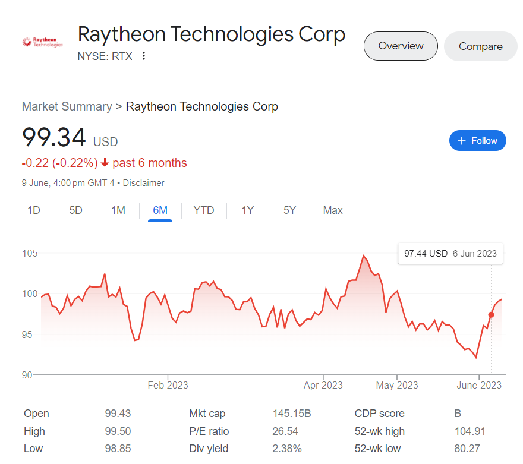Click the Feb 2023 axis label

pos(168,386)
